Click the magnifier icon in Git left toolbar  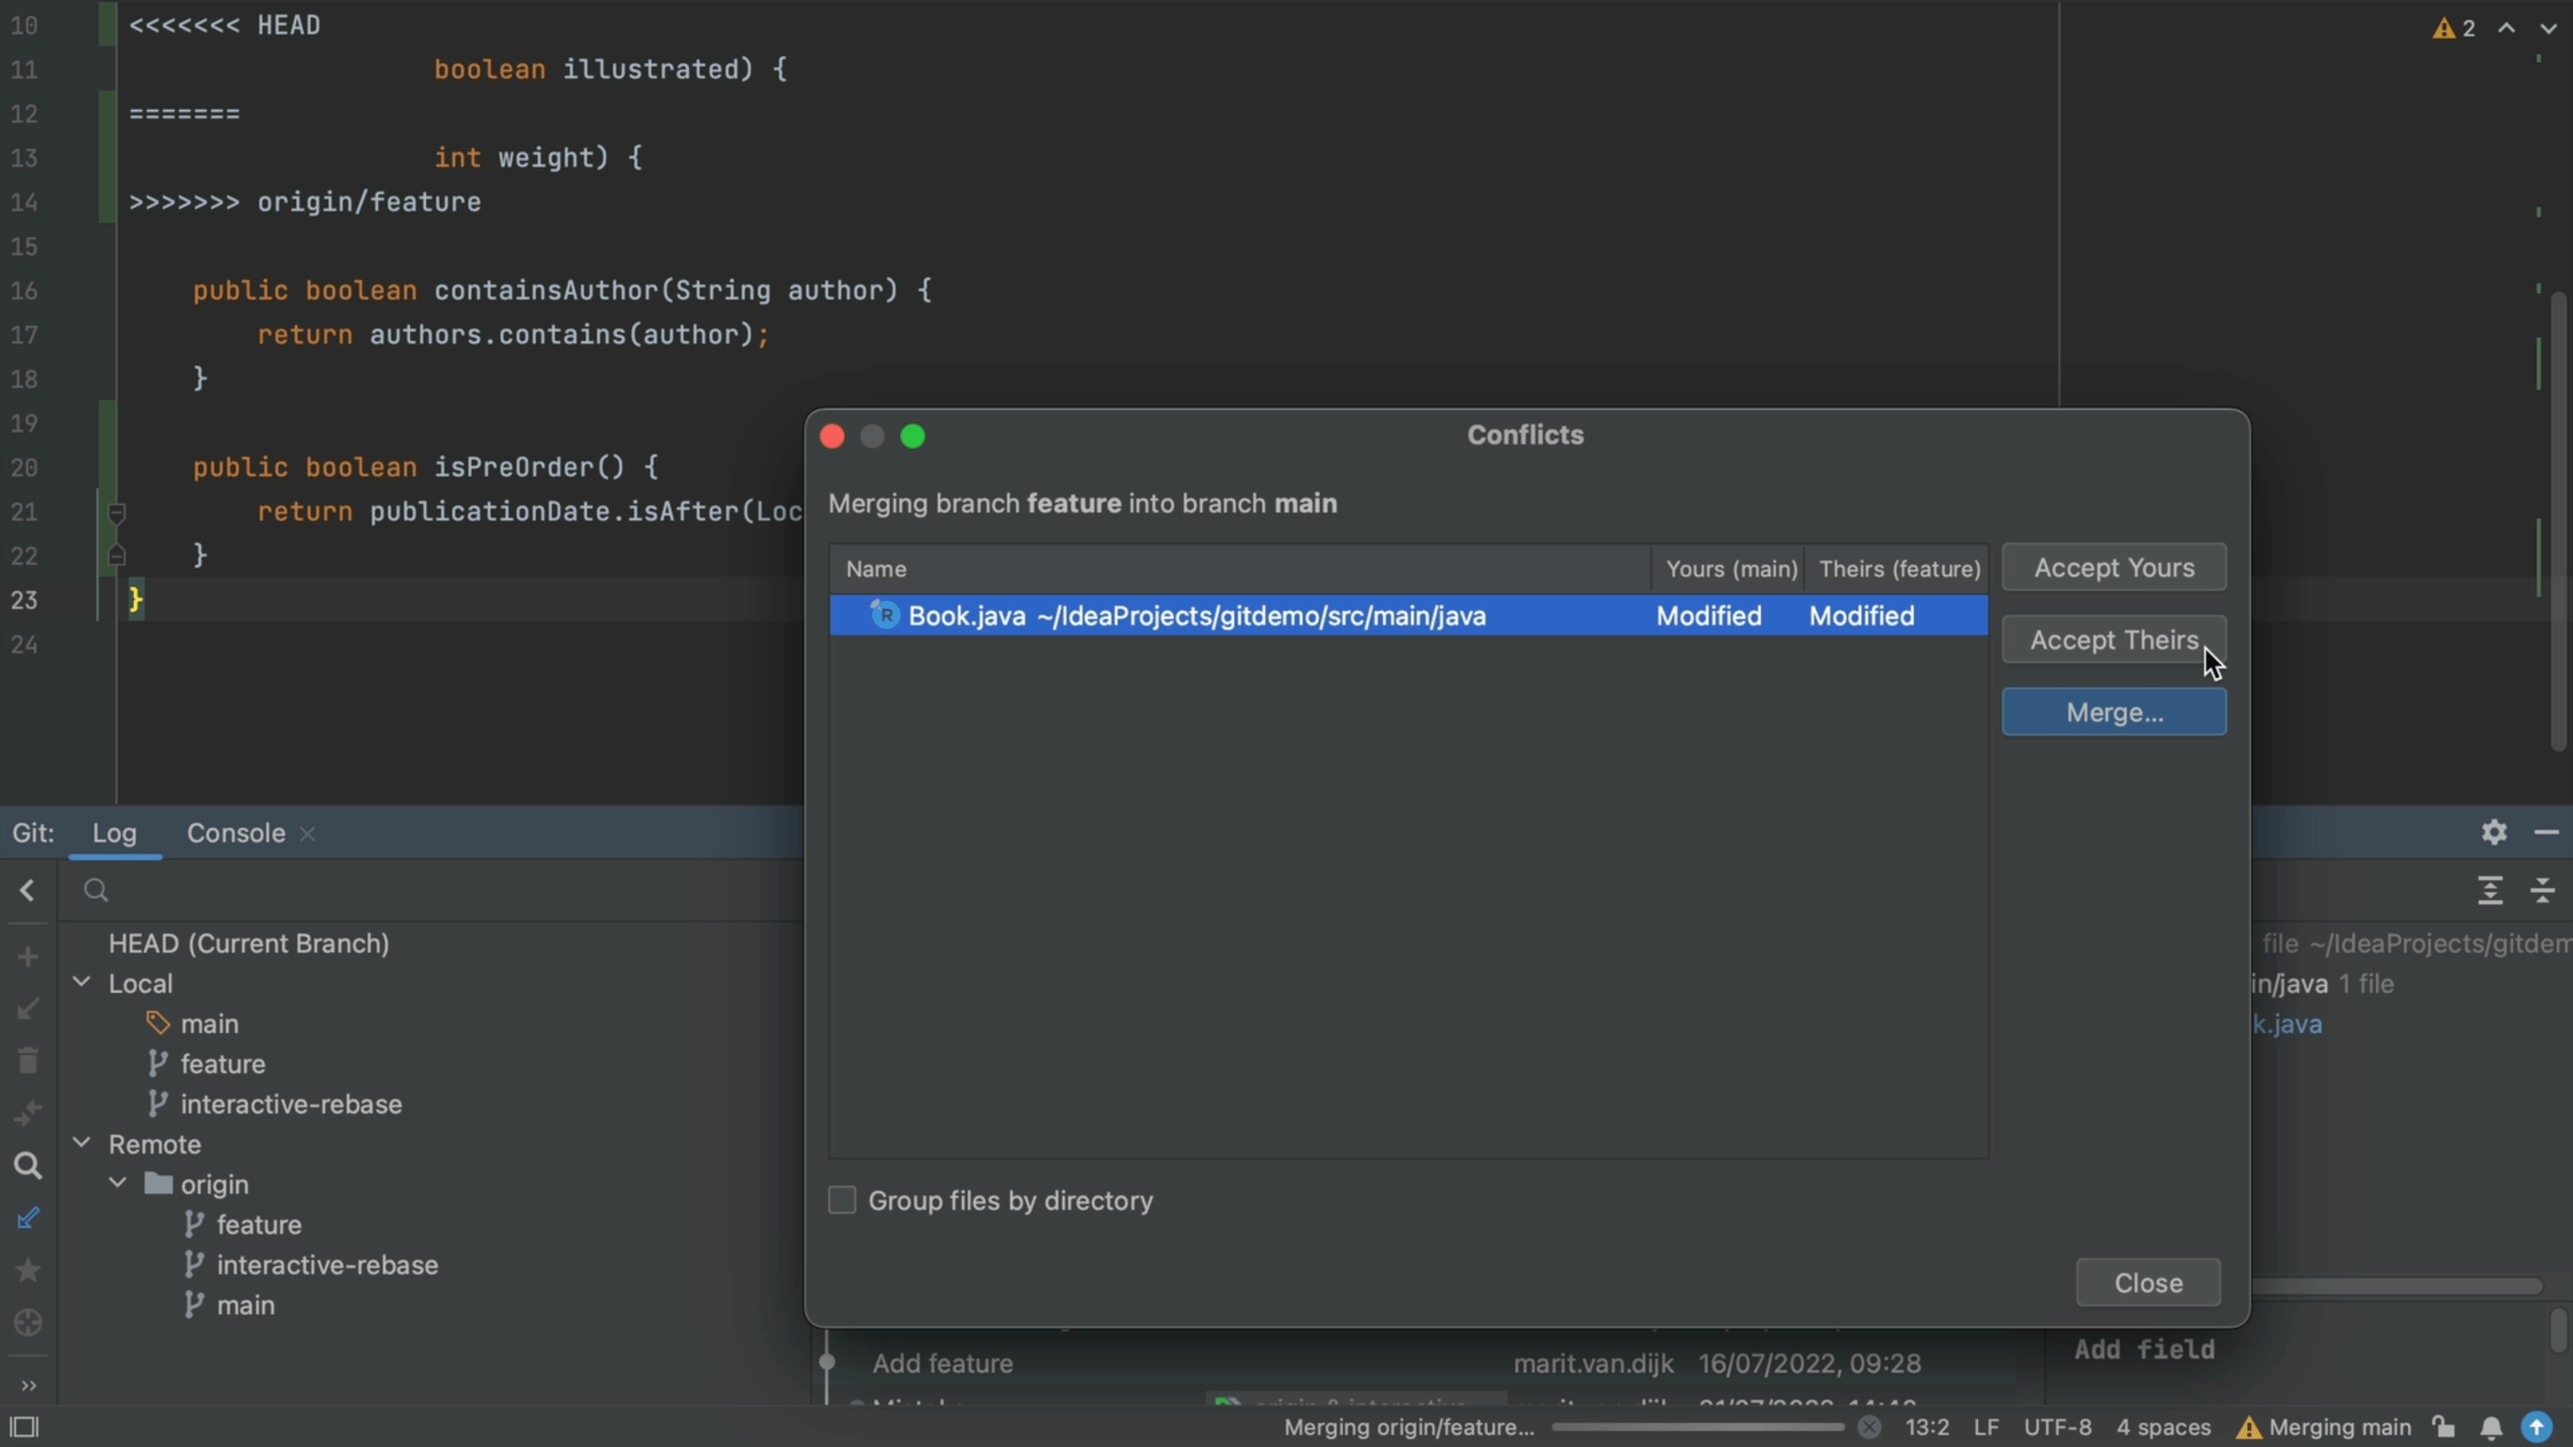(28, 1166)
